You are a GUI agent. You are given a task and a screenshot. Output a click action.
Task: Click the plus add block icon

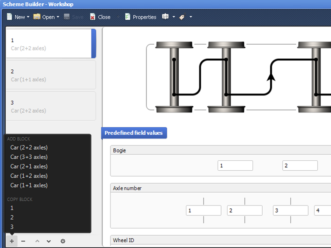click(x=12, y=241)
